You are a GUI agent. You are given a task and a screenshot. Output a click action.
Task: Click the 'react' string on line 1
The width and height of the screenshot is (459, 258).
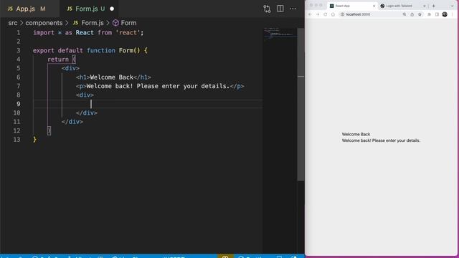point(128,33)
